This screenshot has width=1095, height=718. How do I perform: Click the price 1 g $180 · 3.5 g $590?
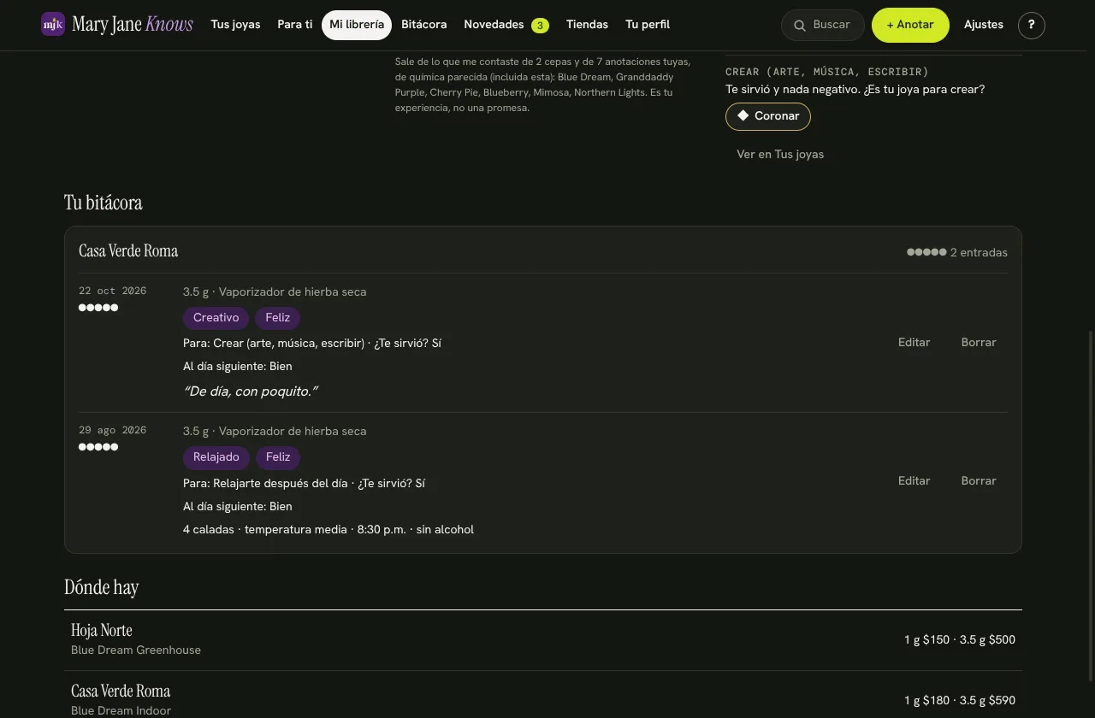pos(960,701)
